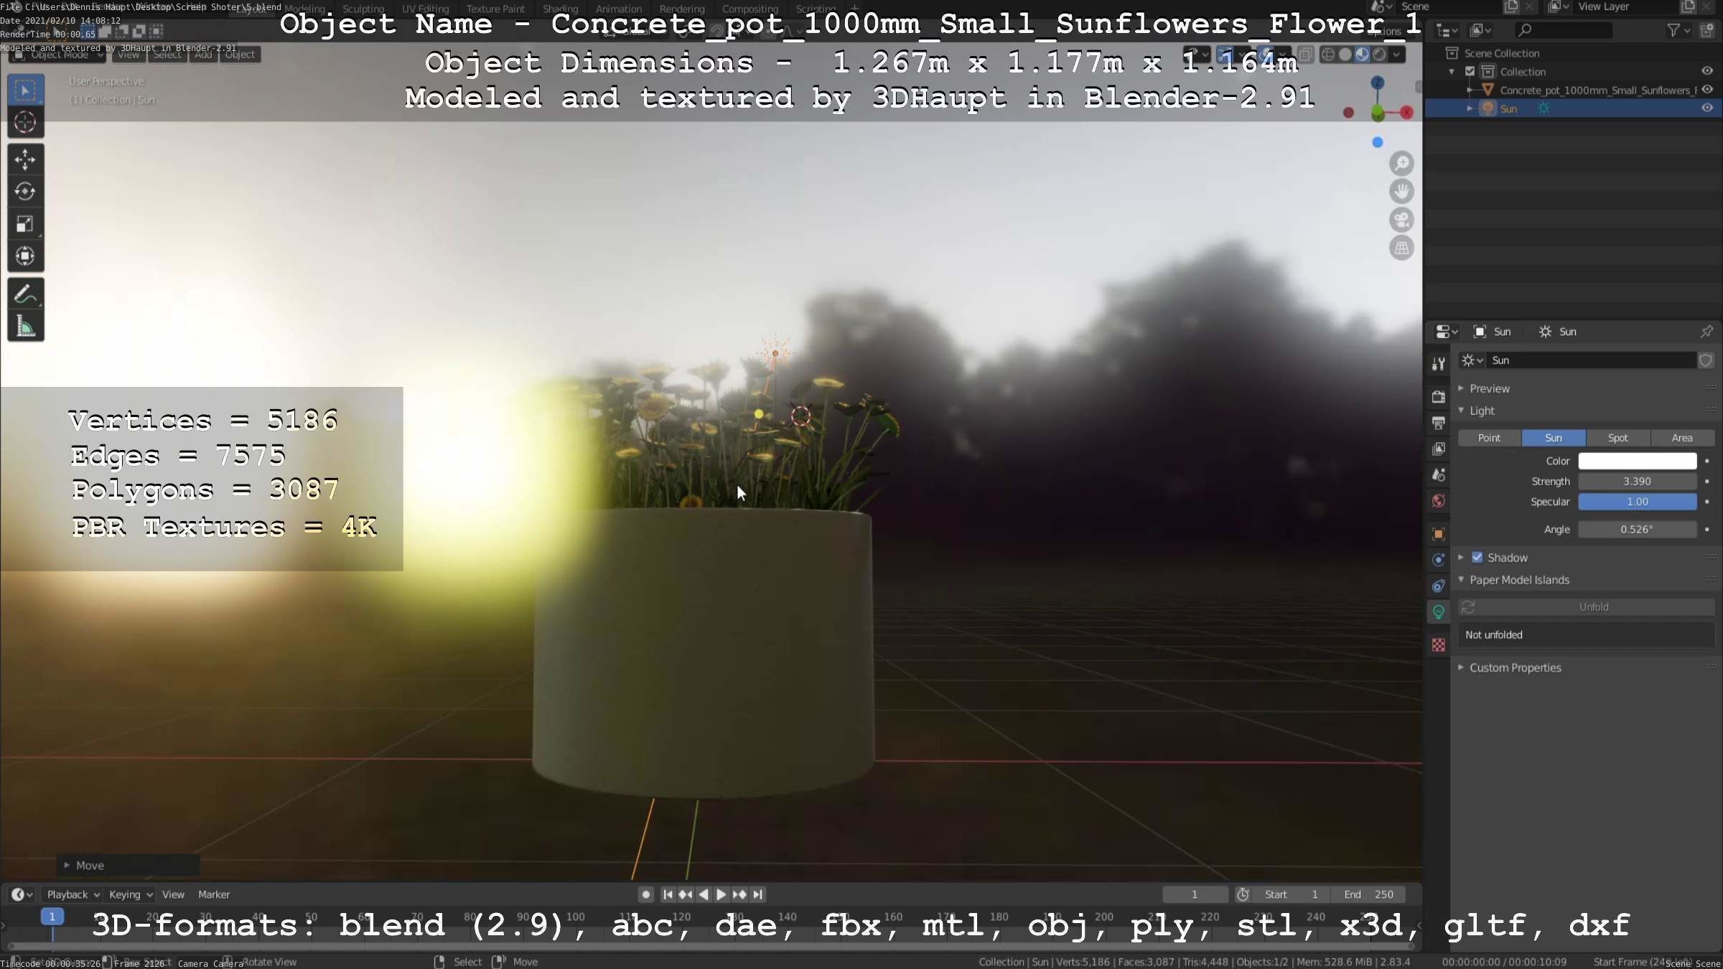Click the Unfold button
The width and height of the screenshot is (1723, 969).
[1586, 607]
